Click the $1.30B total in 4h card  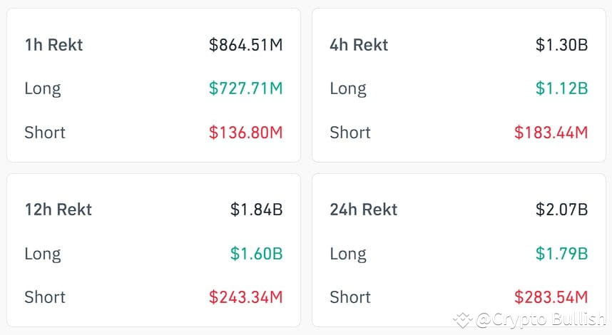tap(561, 45)
